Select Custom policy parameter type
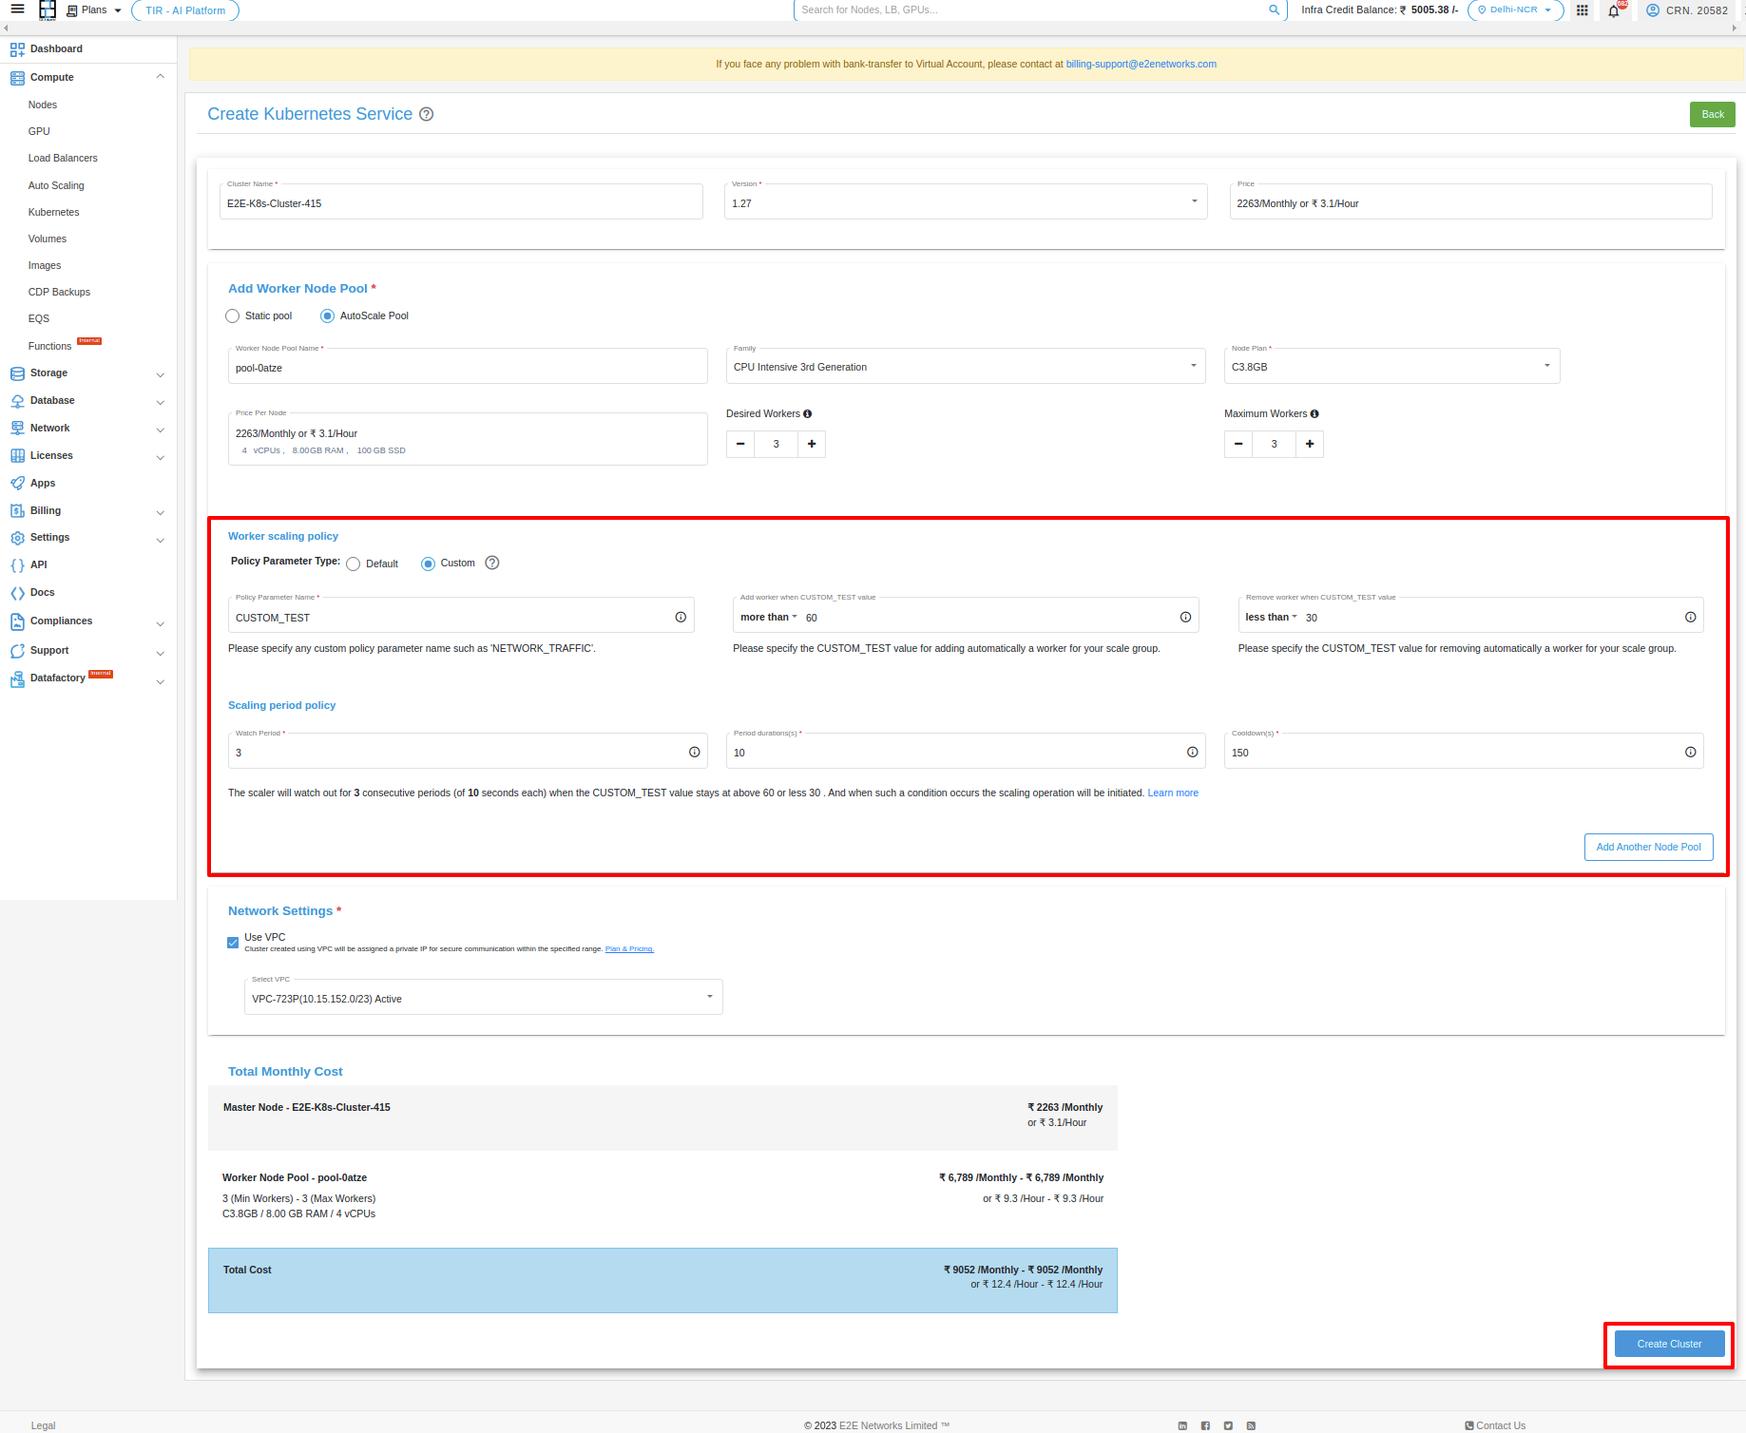This screenshot has height=1433, width=1746. click(x=428, y=564)
